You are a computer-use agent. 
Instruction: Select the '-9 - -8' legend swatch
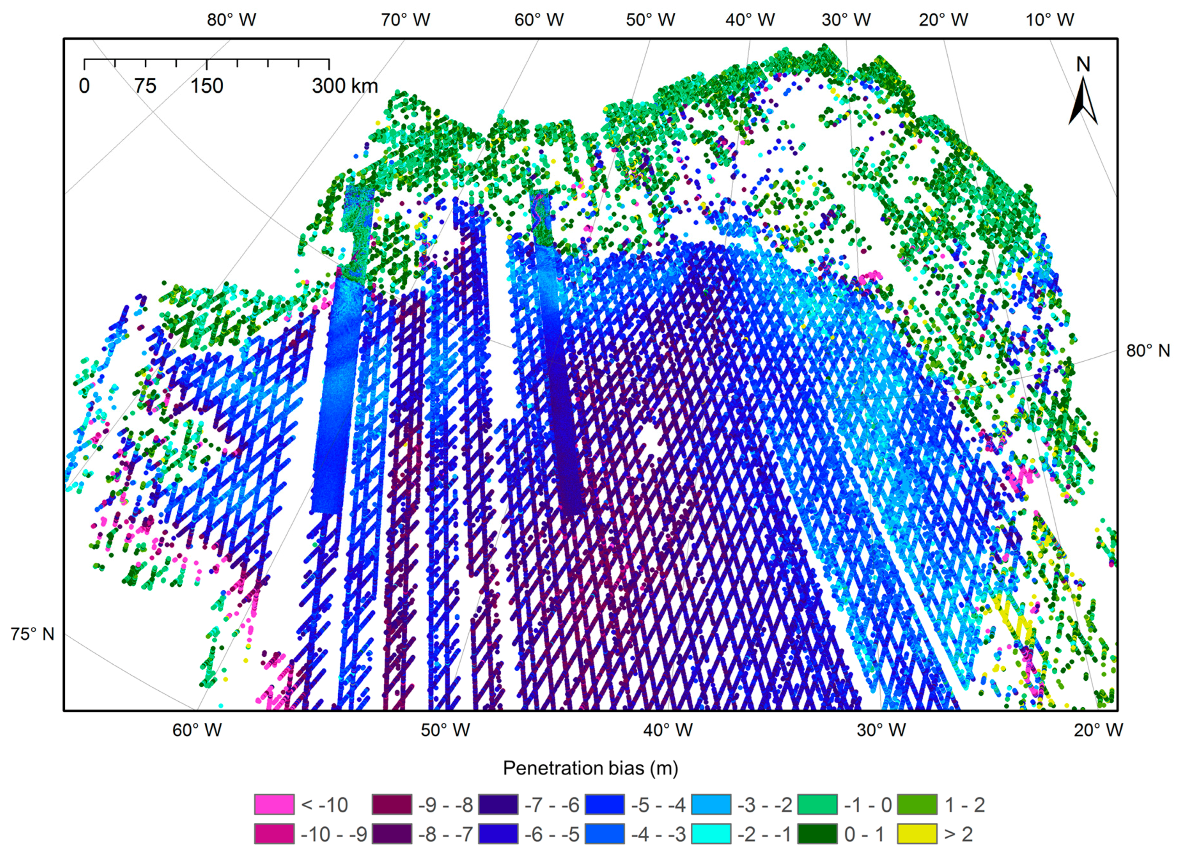(392, 804)
